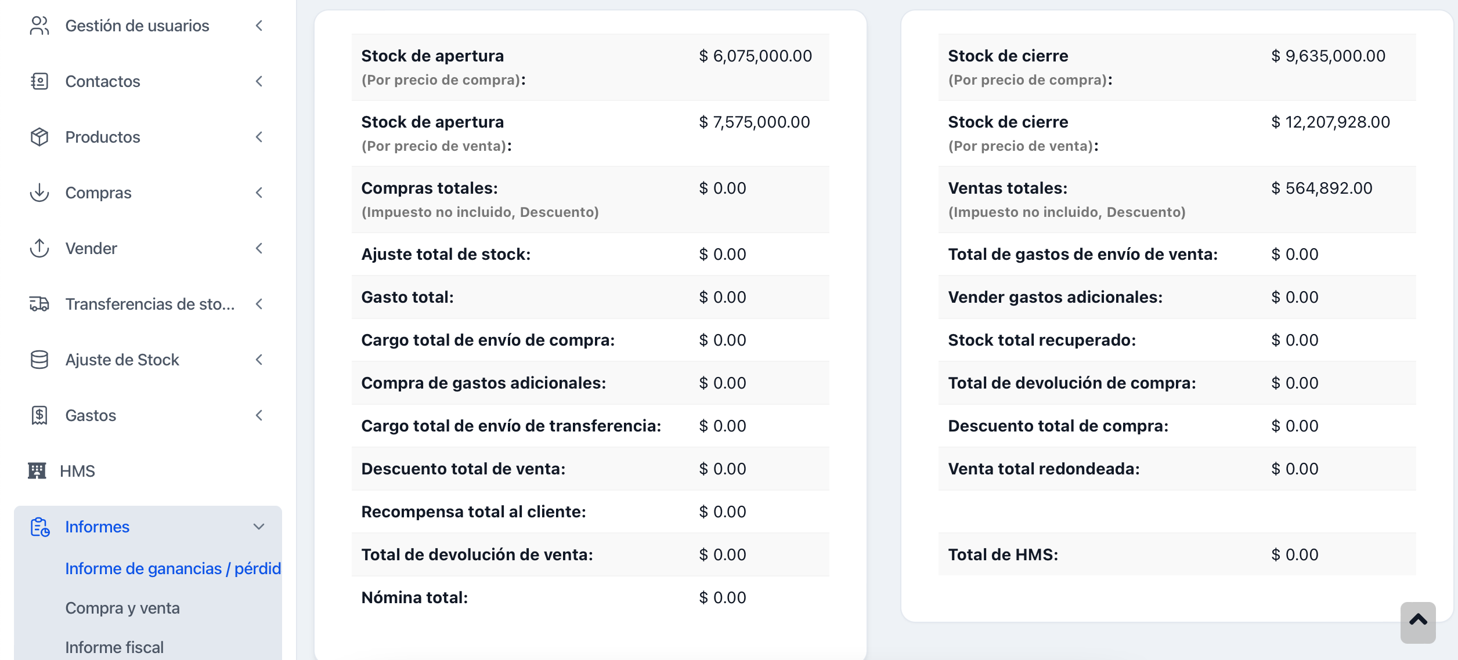Select the Compras download icon
The image size is (1458, 660).
tap(39, 193)
